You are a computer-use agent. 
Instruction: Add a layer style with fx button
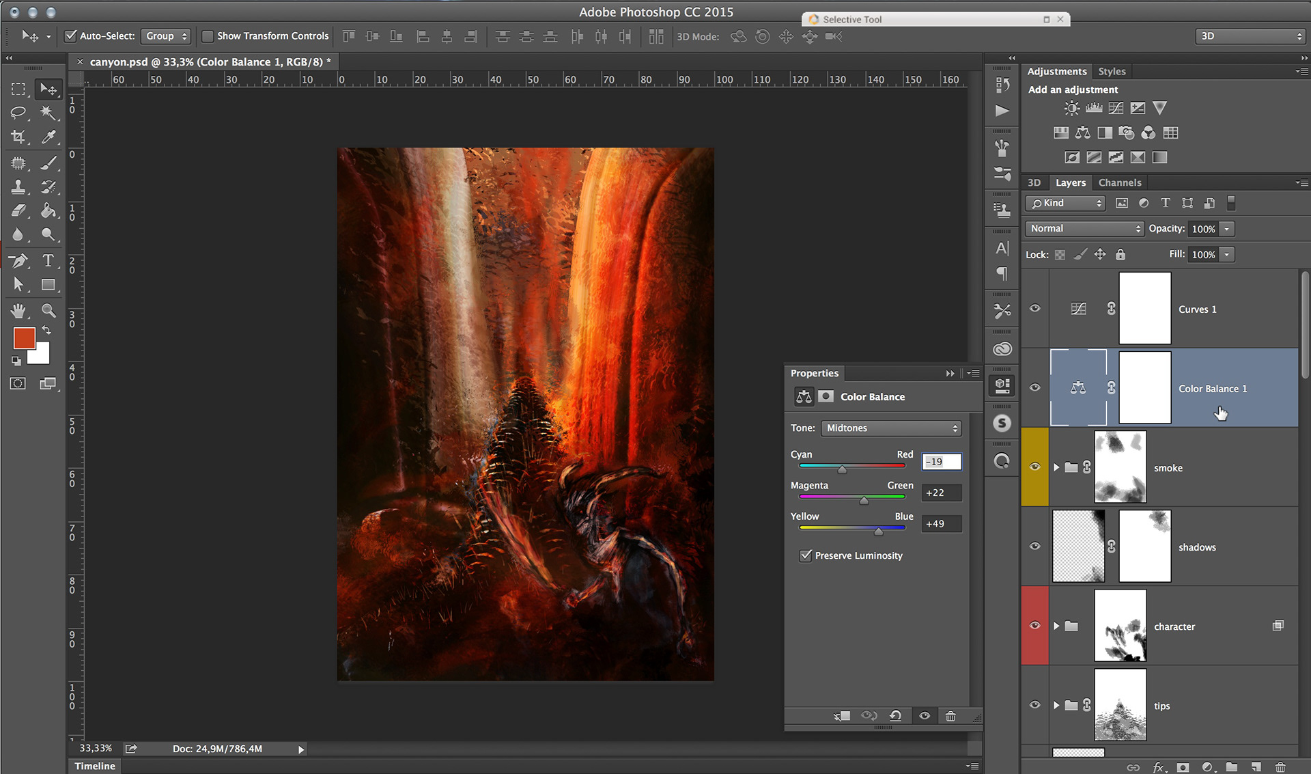(1159, 767)
